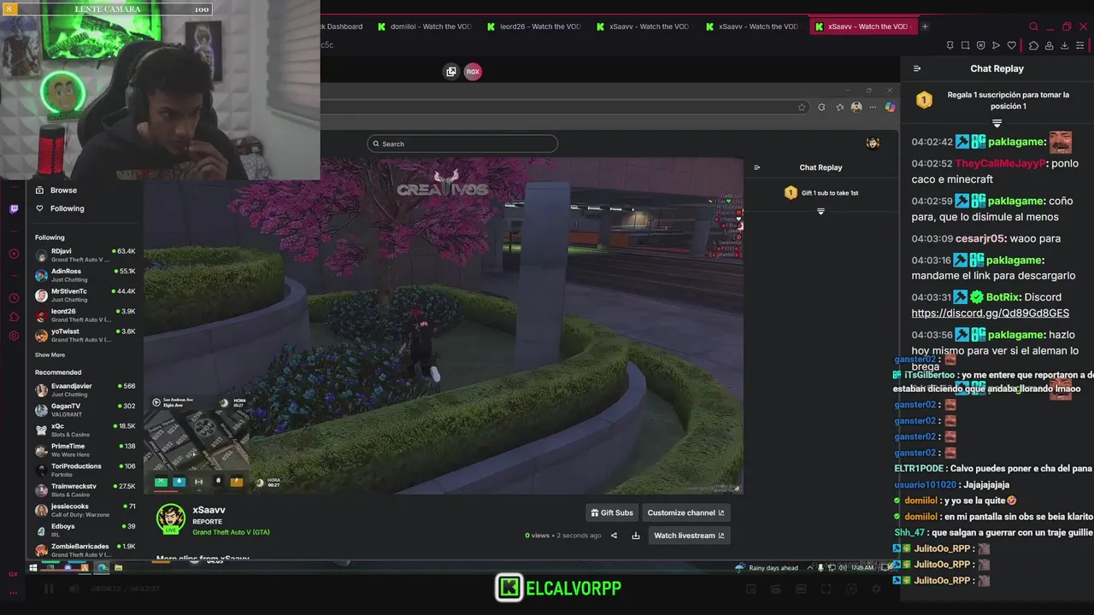
Task: Open Evaandjavier in Recommended list
Action: pos(85,389)
